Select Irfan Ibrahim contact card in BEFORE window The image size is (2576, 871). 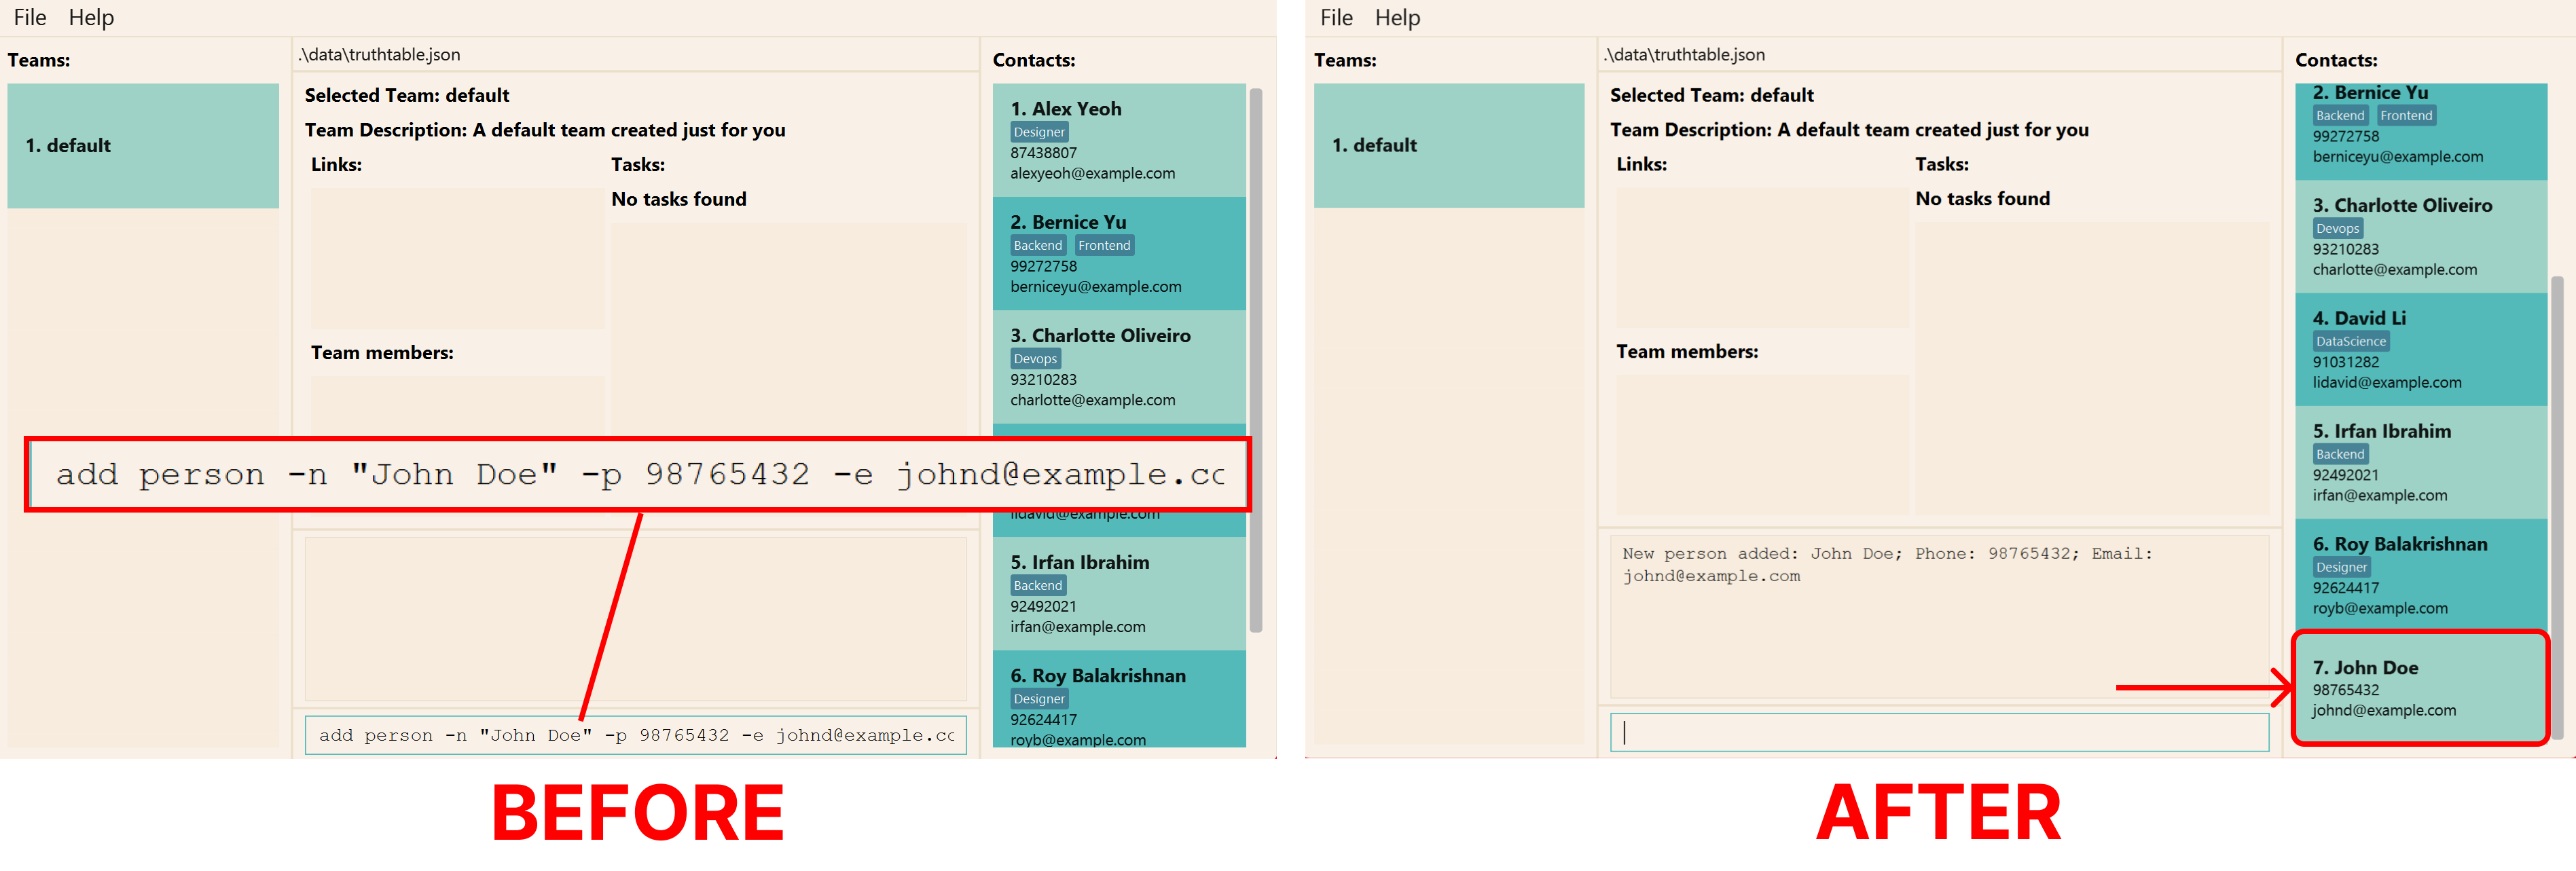click(1119, 594)
